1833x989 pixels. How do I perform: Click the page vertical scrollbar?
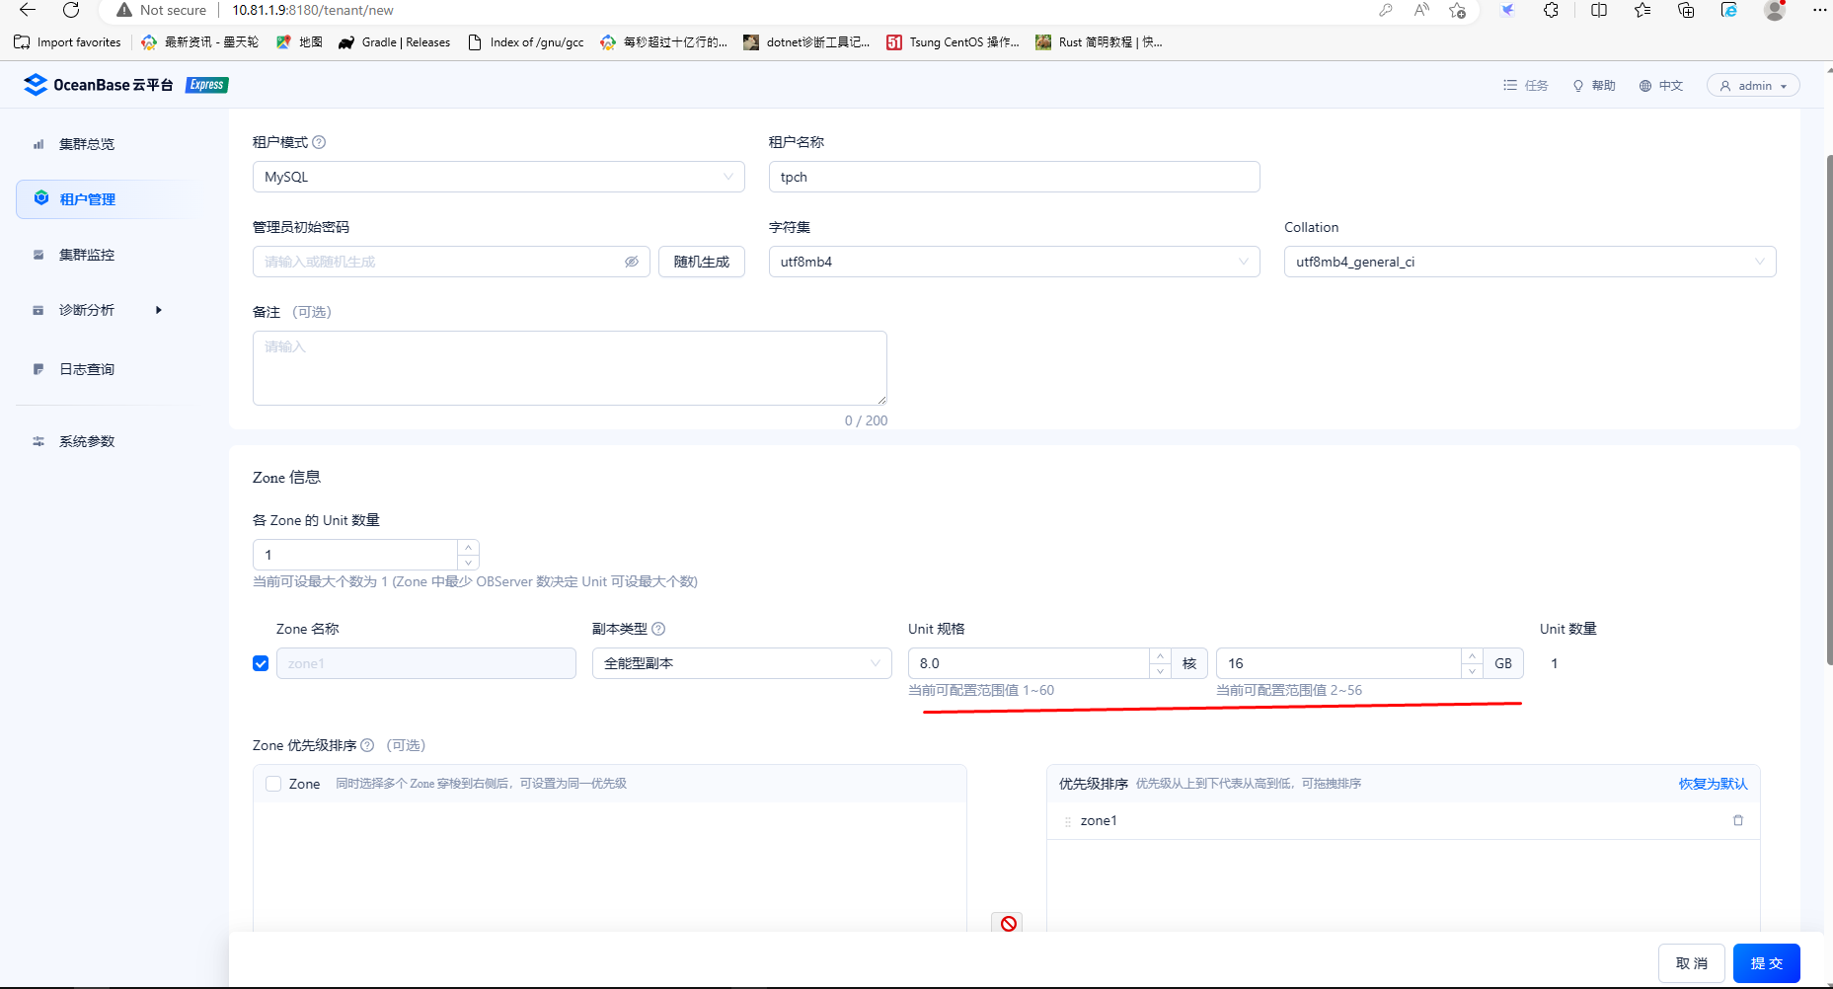click(x=1829, y=410)
